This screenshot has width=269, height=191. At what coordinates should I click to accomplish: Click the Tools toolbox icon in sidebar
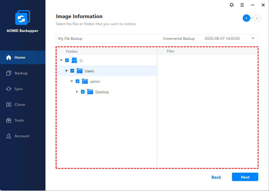(9, 120)
